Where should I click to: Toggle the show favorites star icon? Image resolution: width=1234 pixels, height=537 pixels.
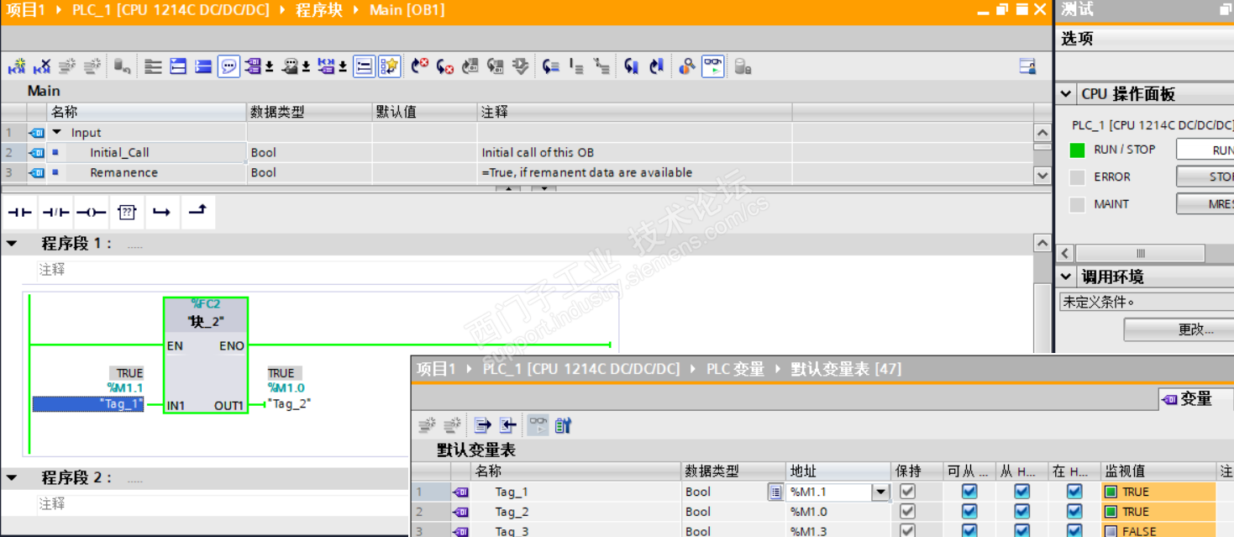click(x=389, y=66)
